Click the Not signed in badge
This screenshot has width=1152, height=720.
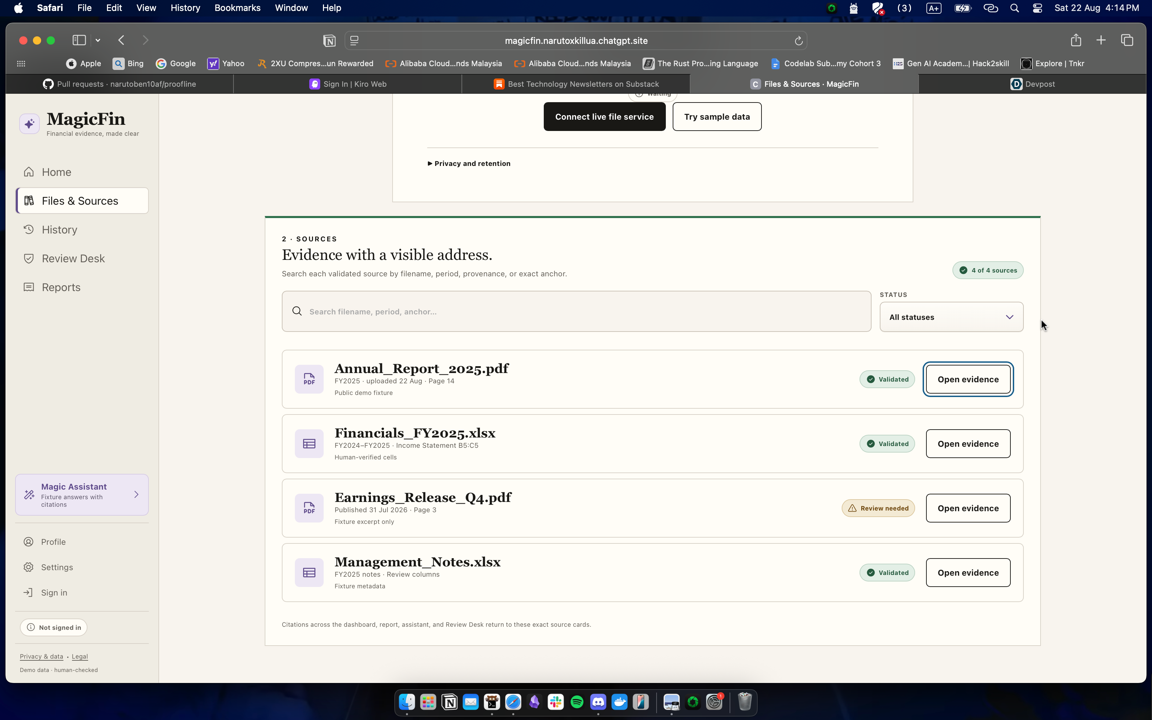click(54, 627)
